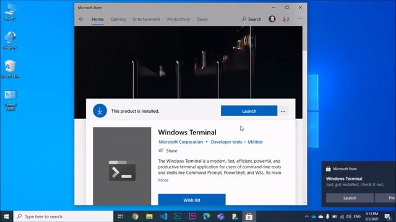Open Microsoft Teams from the taskbar

click(x=220, y=216)
